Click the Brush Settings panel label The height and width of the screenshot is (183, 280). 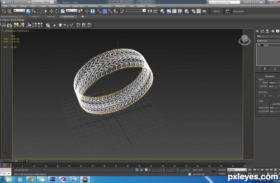[18, 20]
